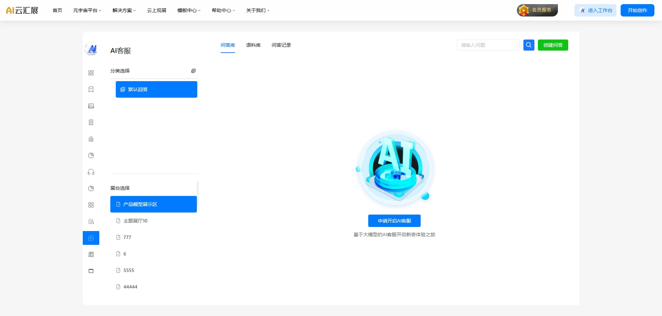Select the 主题展厅10 booth item
The height and width of the screenshot is (316, 662).
tap(136, 221)
